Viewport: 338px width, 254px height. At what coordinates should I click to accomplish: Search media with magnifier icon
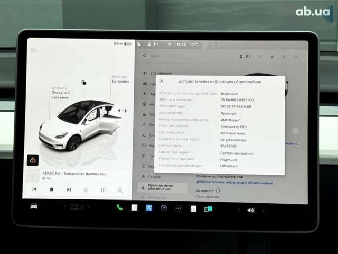pos(120,190)
